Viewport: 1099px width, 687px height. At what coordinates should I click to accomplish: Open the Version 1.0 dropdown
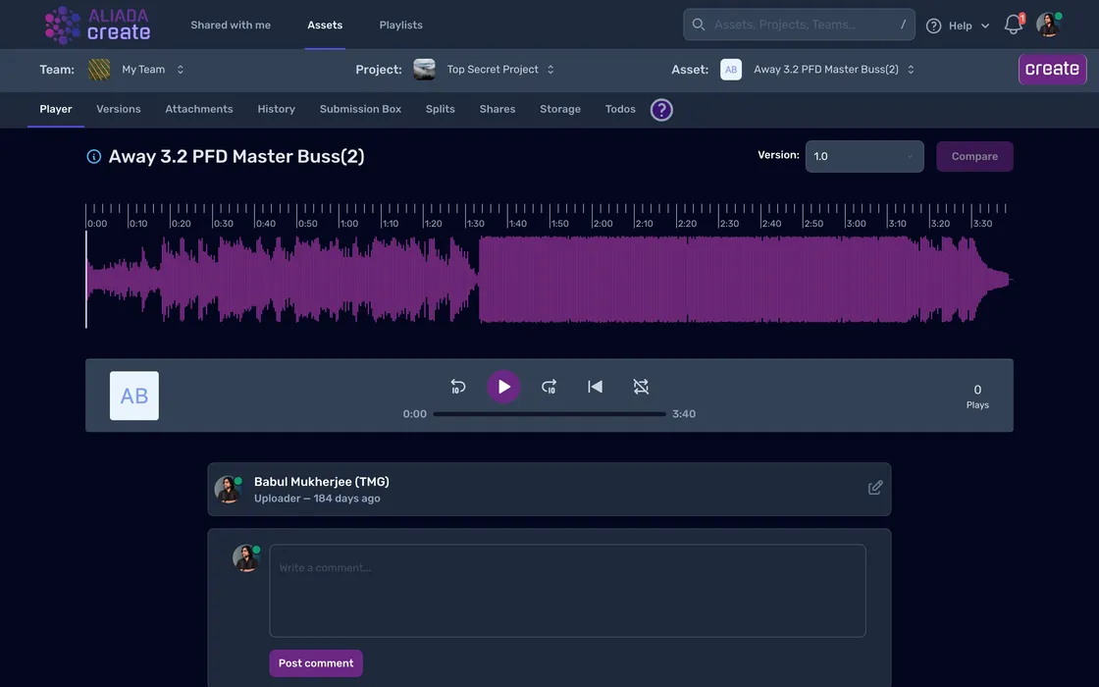pyautogui.click(x=863, y=157)
